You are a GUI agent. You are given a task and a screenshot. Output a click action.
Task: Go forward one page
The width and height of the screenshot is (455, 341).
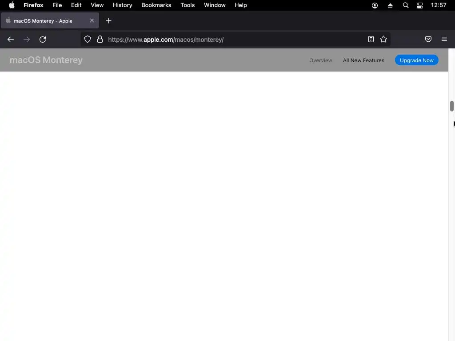pyautogui.click(x=27, y=40)
